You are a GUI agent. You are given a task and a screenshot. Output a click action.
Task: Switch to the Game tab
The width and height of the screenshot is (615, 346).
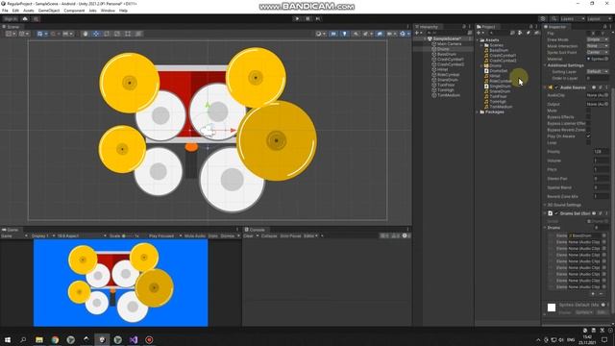pyautogui.click(x=11, y=230)
